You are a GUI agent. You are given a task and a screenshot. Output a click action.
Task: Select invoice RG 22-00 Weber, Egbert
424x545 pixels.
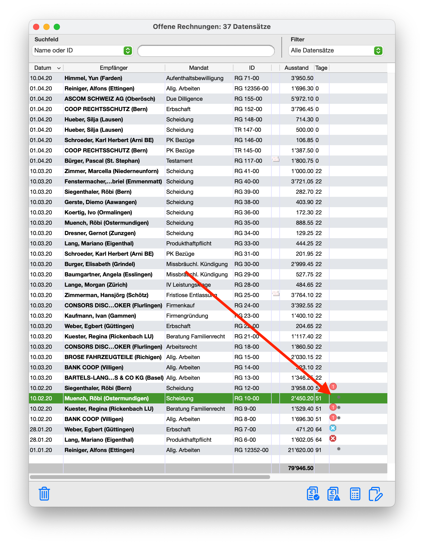point(208,326)
